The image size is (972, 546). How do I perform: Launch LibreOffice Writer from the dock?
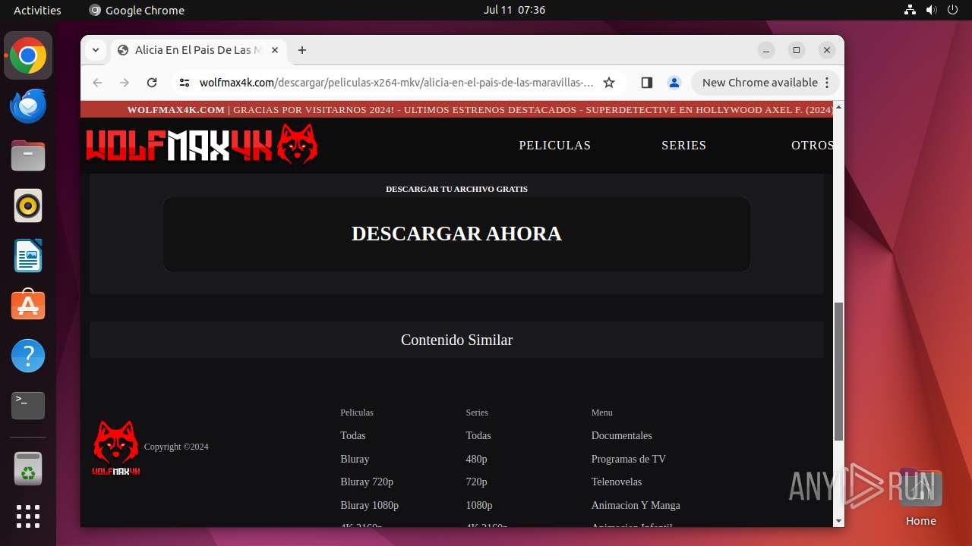28,256
